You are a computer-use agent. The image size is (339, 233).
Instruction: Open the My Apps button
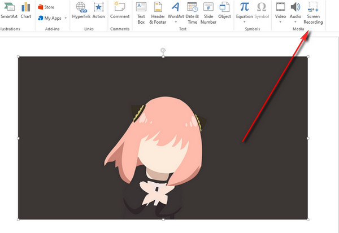[x=50, y=18]
